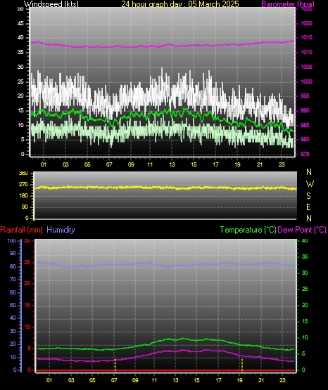The image size is (328, 390).
Task: Click the 23 hour label under temperature graph
Action: [x=282, y=380]
